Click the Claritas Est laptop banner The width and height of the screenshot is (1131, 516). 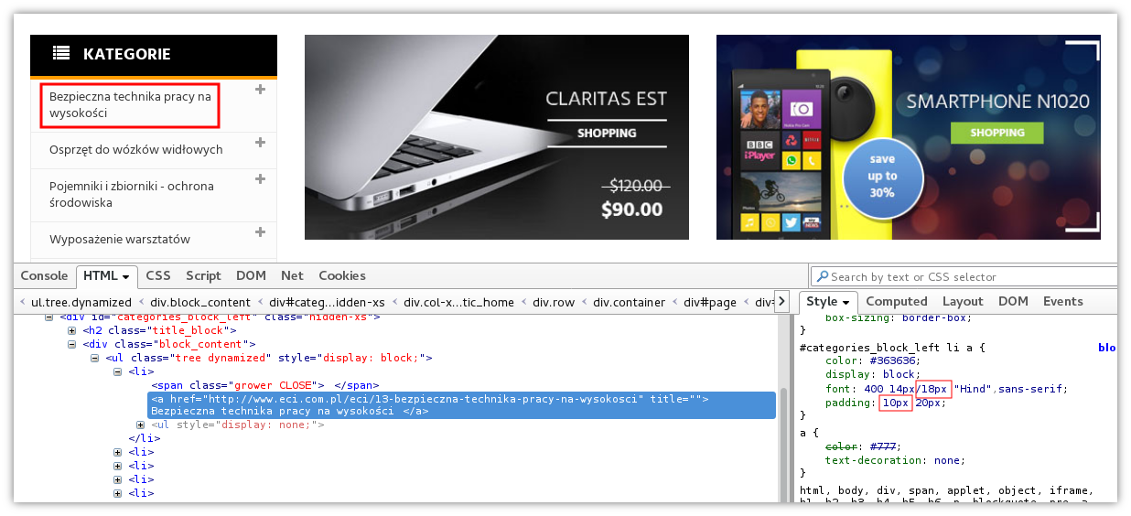coord(497,137)
